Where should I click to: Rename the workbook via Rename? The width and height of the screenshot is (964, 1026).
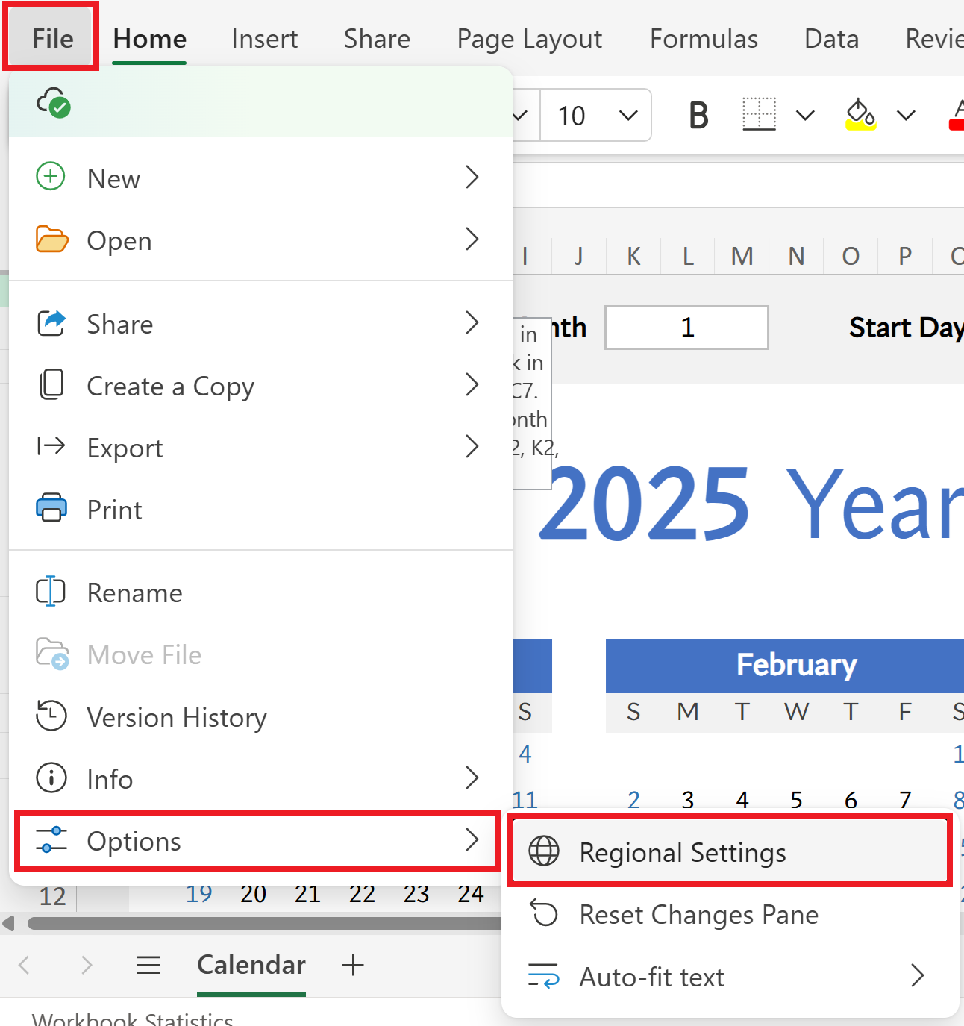134,592
